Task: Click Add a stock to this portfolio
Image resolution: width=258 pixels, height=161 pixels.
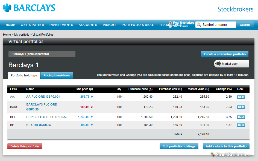Action: pyautogui.click(x=226, y=146)
